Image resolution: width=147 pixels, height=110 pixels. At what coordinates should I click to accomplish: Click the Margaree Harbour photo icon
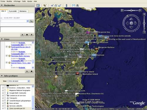[96, 49]
